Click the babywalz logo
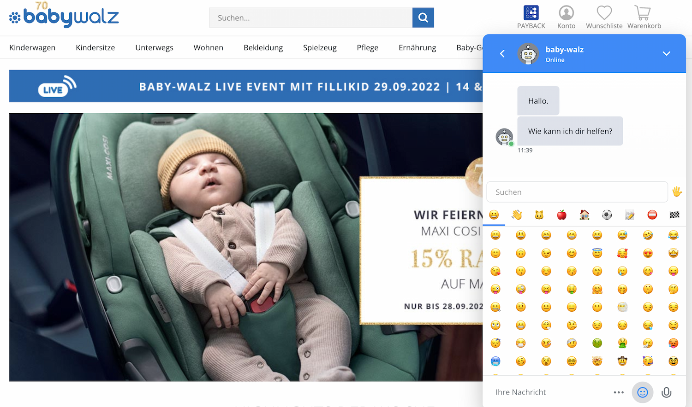 point(64,15)
